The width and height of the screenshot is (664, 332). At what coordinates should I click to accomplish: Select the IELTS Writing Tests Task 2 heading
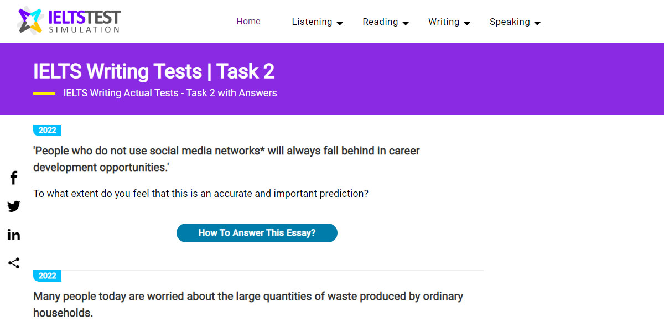tap(154, 71)
